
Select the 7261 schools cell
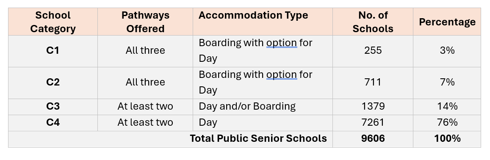(373, 122)
